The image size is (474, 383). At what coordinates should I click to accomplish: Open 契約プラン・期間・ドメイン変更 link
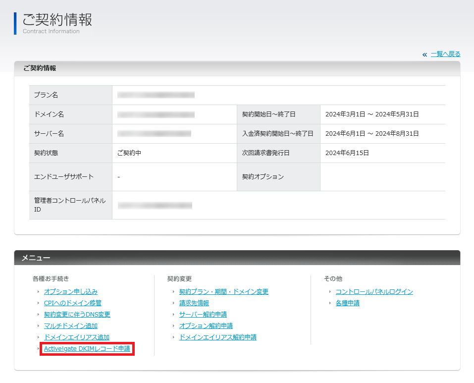223,292
